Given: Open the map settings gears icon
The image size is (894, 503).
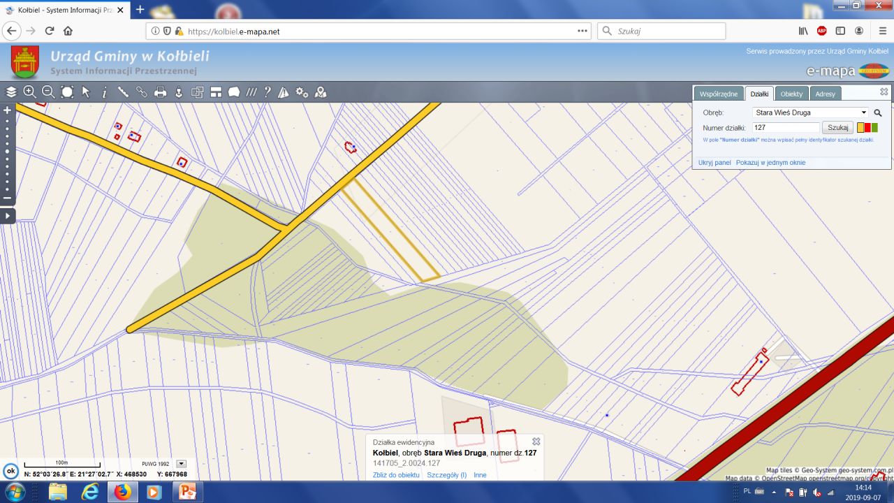Looking at the screenshot, I should [302, 92].
